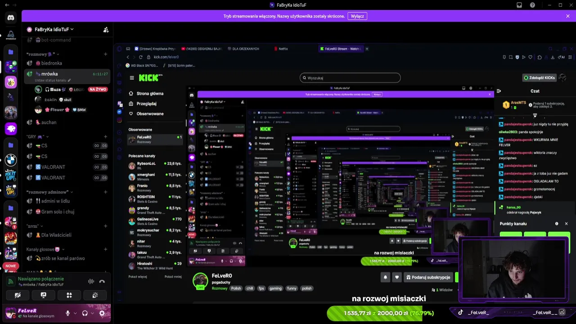Click the Zdobądź KICKs button
576x324 pixels.
point(540,78)
